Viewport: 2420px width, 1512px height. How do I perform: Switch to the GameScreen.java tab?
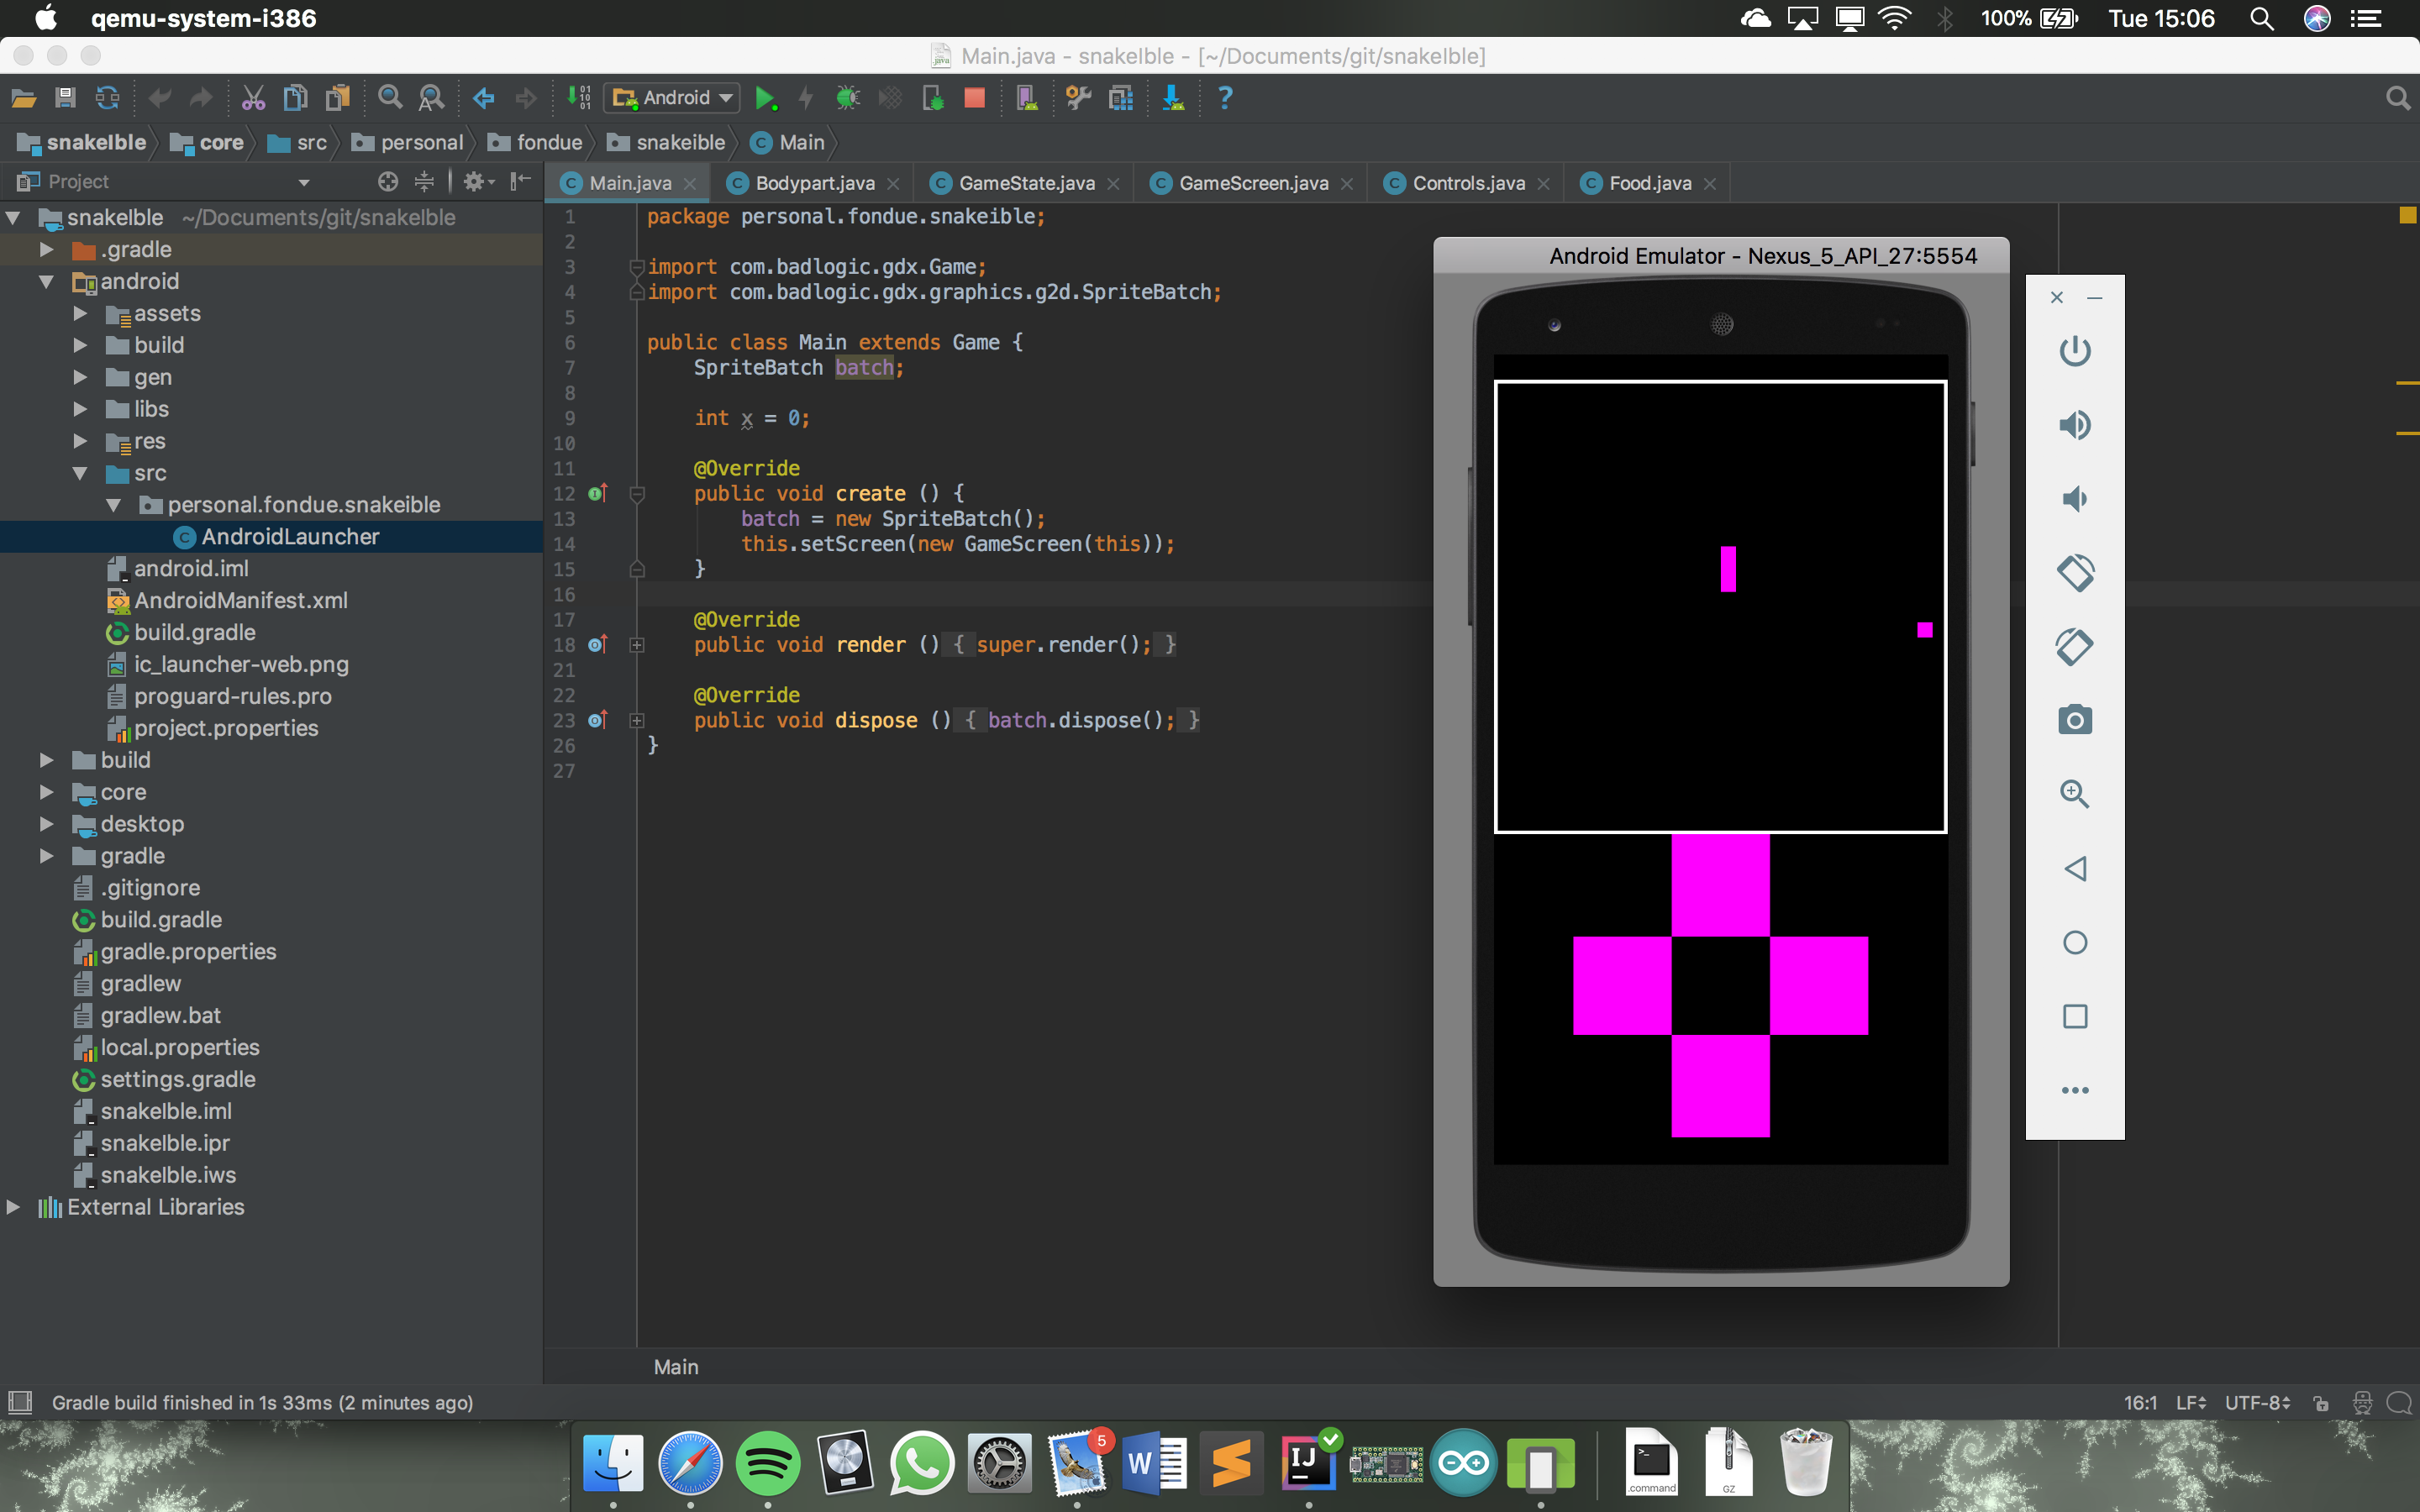point(1252,182)
